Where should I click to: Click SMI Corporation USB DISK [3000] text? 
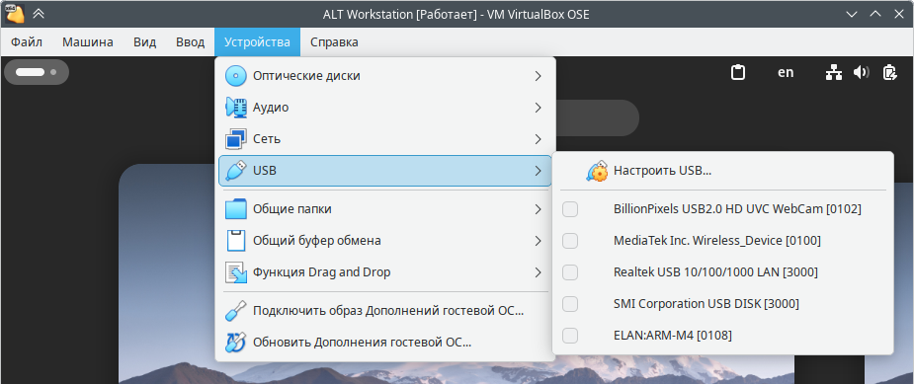pos(706,304)
